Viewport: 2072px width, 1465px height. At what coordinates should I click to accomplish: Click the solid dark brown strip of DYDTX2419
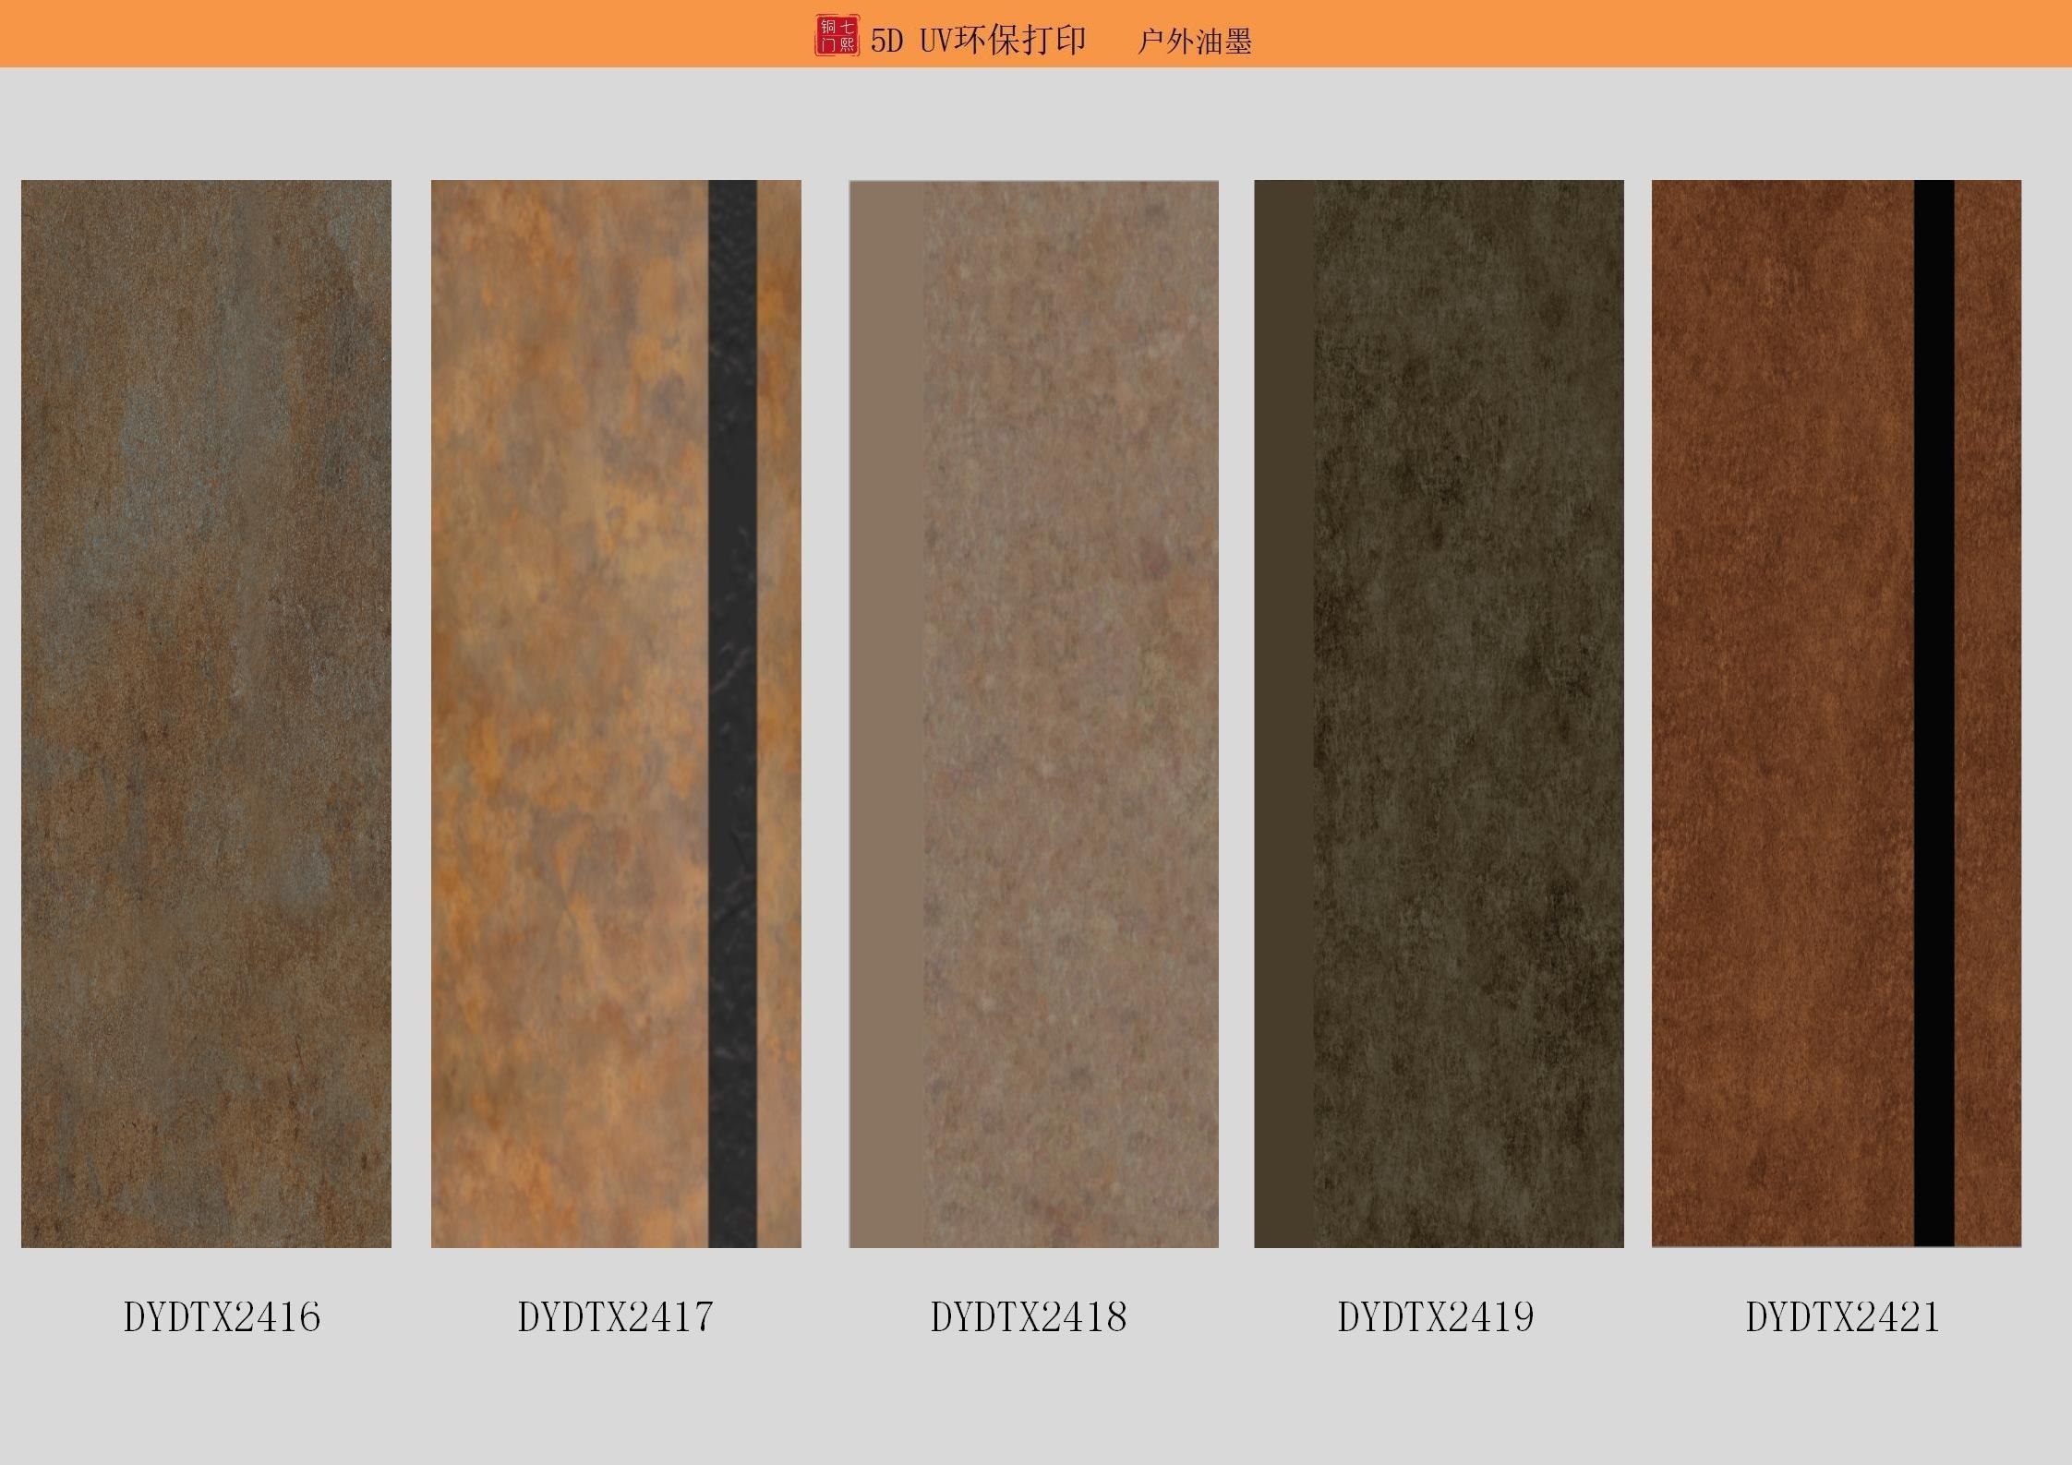click(x=1283, y=713)
